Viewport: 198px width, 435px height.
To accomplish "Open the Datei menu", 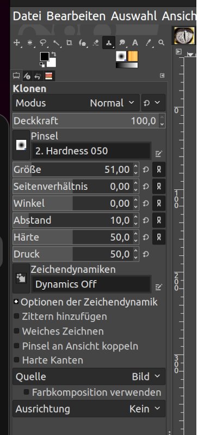I will pyautogui.click(x=27, y=16).
